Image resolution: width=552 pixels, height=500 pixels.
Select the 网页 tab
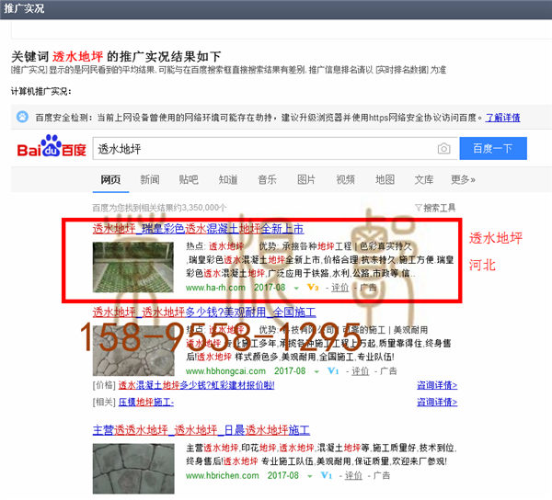tap(110, 179)
